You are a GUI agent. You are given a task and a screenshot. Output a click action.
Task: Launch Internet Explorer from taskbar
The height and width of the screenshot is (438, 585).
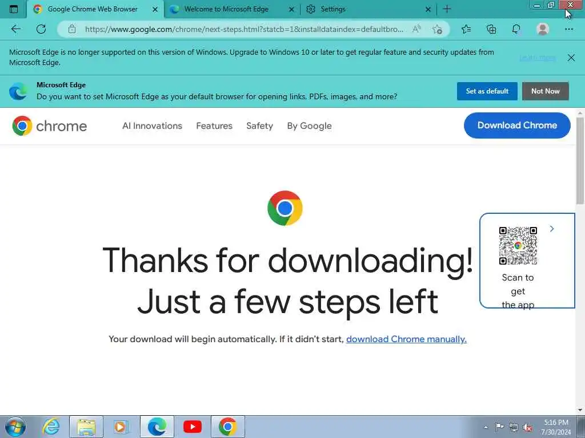coord(51,427)
